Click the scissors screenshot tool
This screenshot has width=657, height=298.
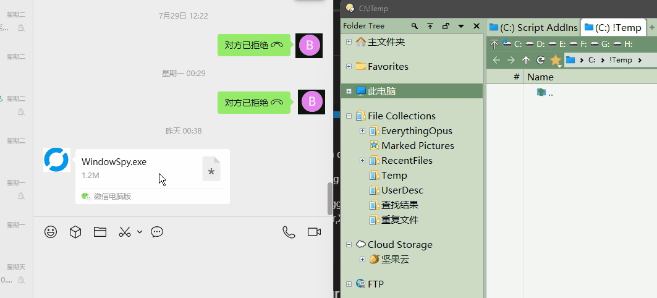point(125,232)
